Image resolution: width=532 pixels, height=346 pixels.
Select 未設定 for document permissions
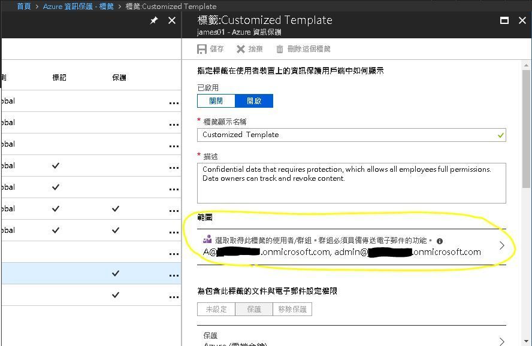[x=216, y=309]
